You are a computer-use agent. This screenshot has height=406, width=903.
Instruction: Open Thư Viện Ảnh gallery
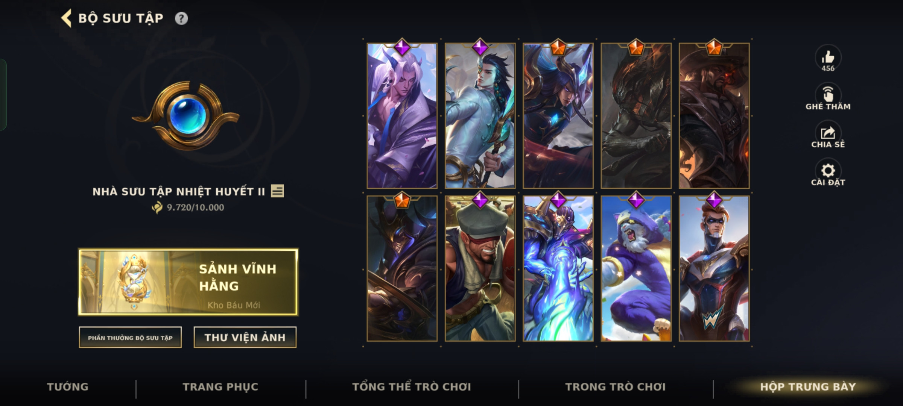coord(245,337)
